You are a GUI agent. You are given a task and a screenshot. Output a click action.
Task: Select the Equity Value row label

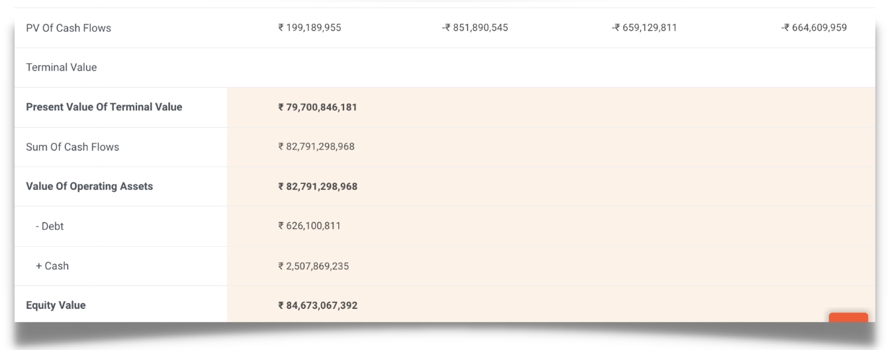56,306
